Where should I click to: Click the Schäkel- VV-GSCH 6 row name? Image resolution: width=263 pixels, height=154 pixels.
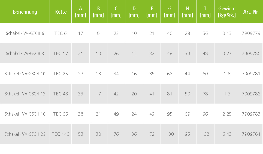[x=25, y=33]
